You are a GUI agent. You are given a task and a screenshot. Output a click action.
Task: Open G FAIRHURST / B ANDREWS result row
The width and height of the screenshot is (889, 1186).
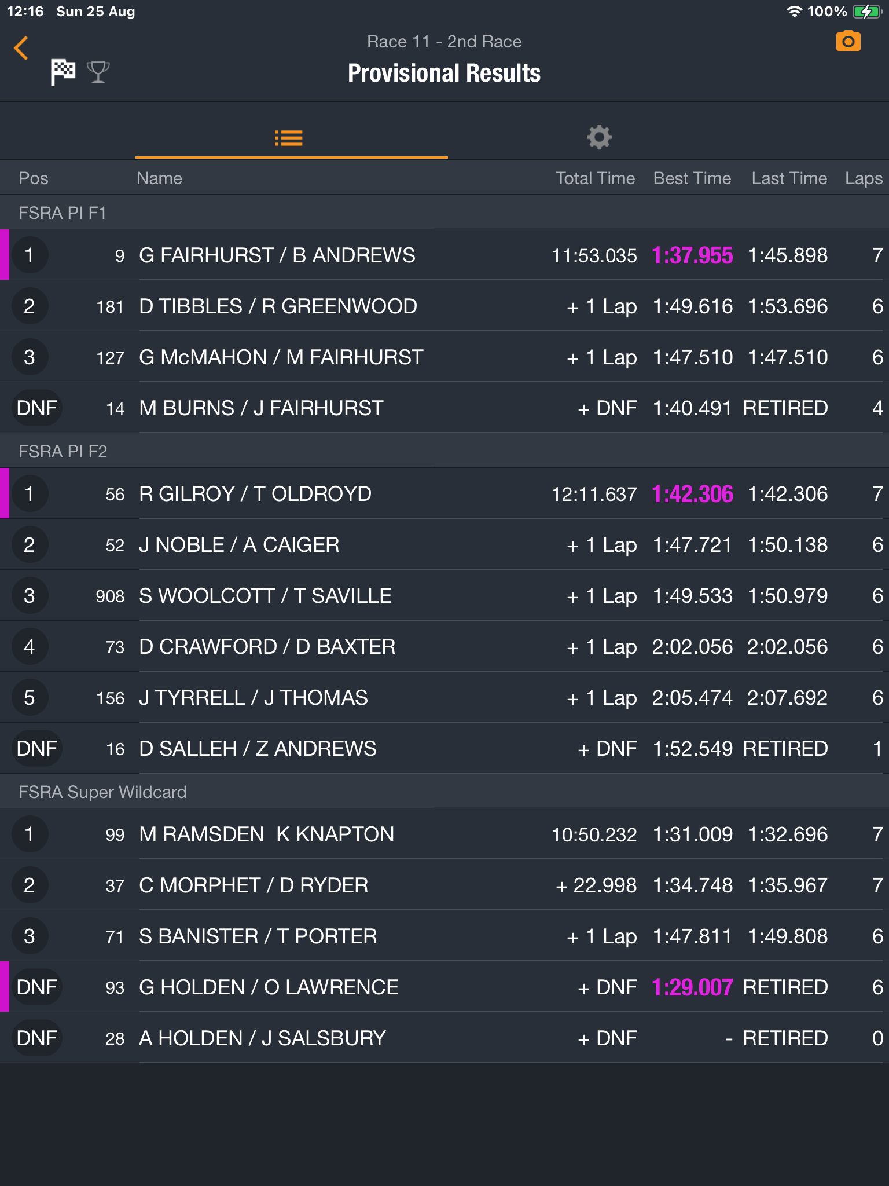pyautogui.click(x=444, y=255)
